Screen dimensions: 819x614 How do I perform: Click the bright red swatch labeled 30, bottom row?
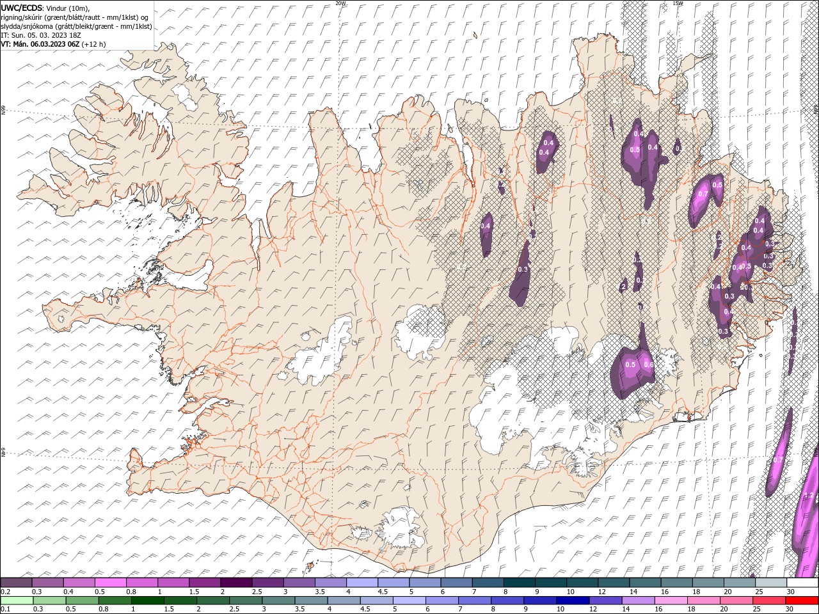(x=801, y=601)
